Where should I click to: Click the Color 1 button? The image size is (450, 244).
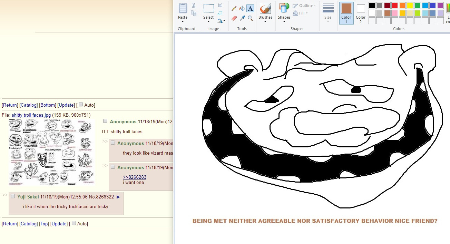346,13
